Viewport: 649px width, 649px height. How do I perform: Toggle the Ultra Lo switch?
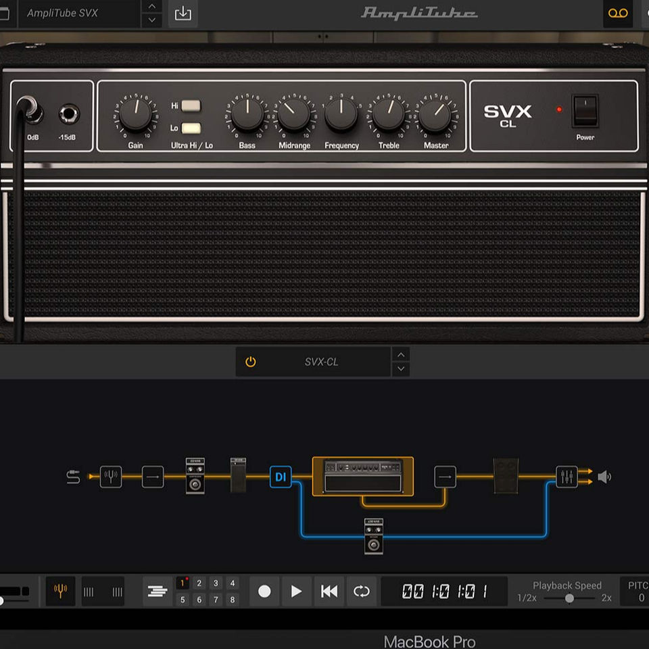tap(191, 128)
